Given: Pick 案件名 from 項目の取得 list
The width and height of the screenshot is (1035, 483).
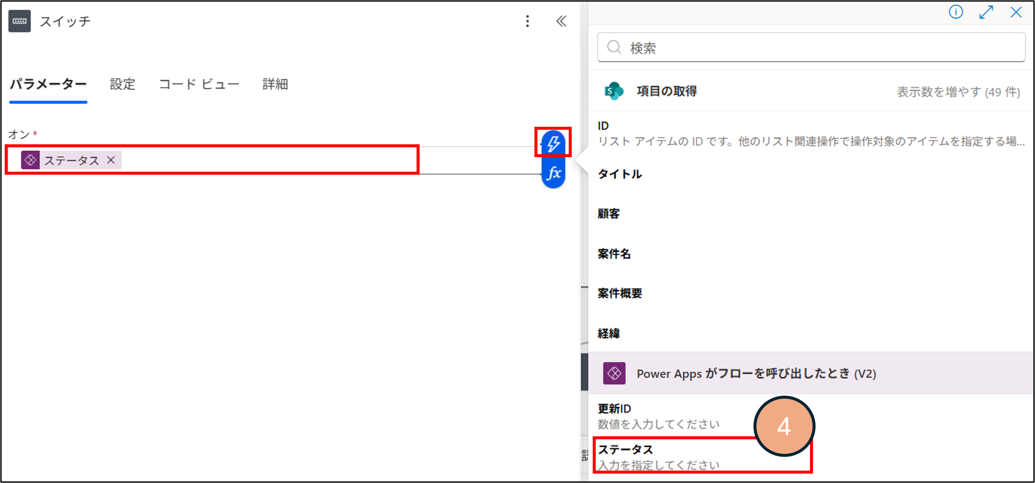Looking at the screenshot, I should [614, 253].
